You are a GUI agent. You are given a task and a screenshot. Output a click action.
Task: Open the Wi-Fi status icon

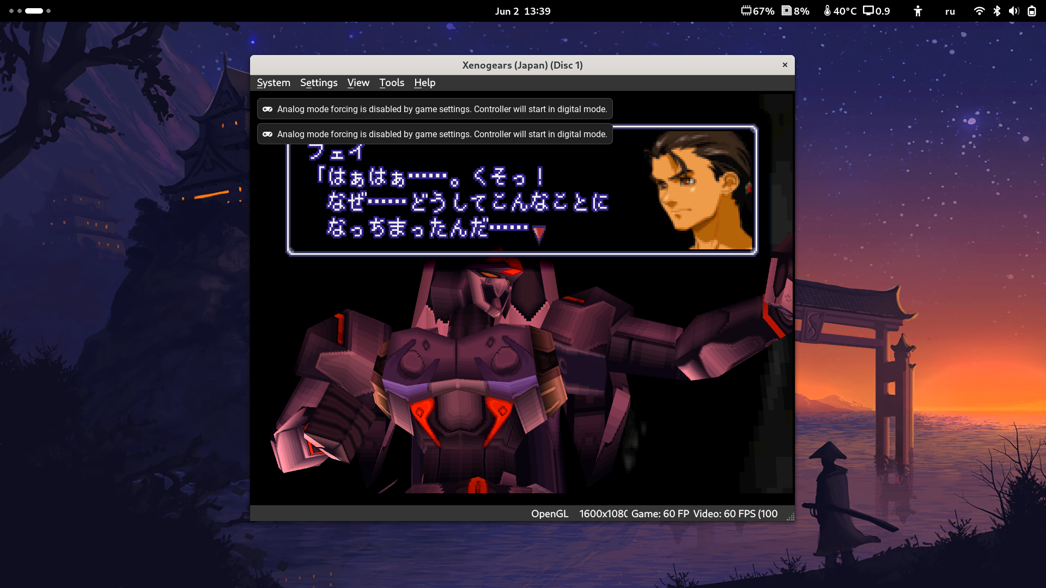pyautogui.click(x=979, y=11)
